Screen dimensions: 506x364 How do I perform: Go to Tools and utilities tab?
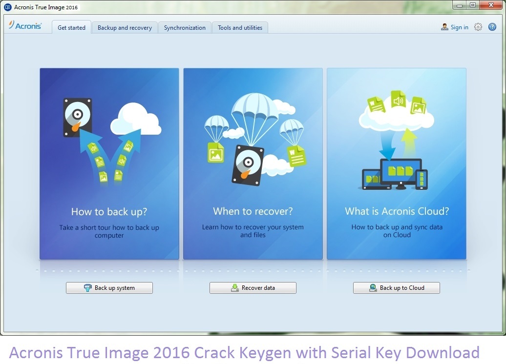click(240, 28)
